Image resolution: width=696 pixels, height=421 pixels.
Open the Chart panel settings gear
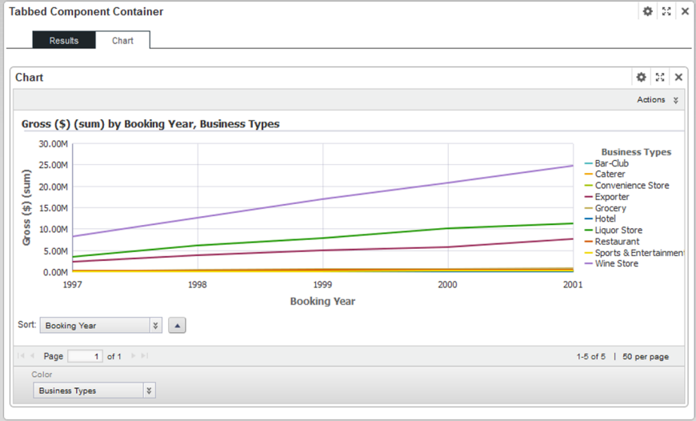(641, 78)
